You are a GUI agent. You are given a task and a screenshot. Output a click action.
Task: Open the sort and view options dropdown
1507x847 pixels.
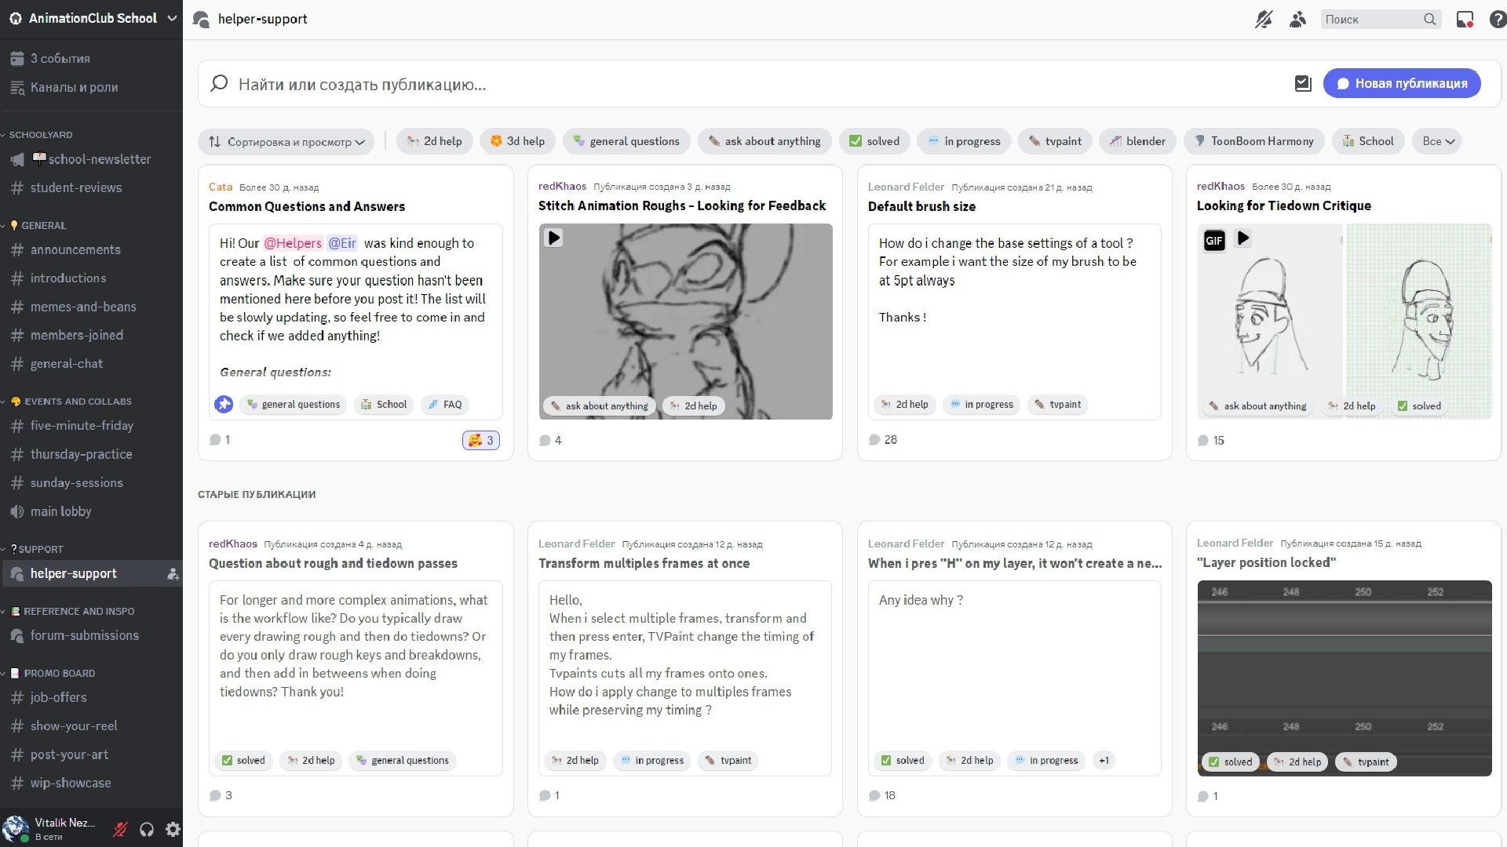click(x=286, y=142)
